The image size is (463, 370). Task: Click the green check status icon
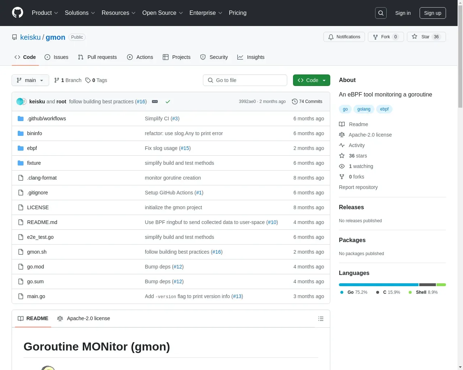pos(168,102)
